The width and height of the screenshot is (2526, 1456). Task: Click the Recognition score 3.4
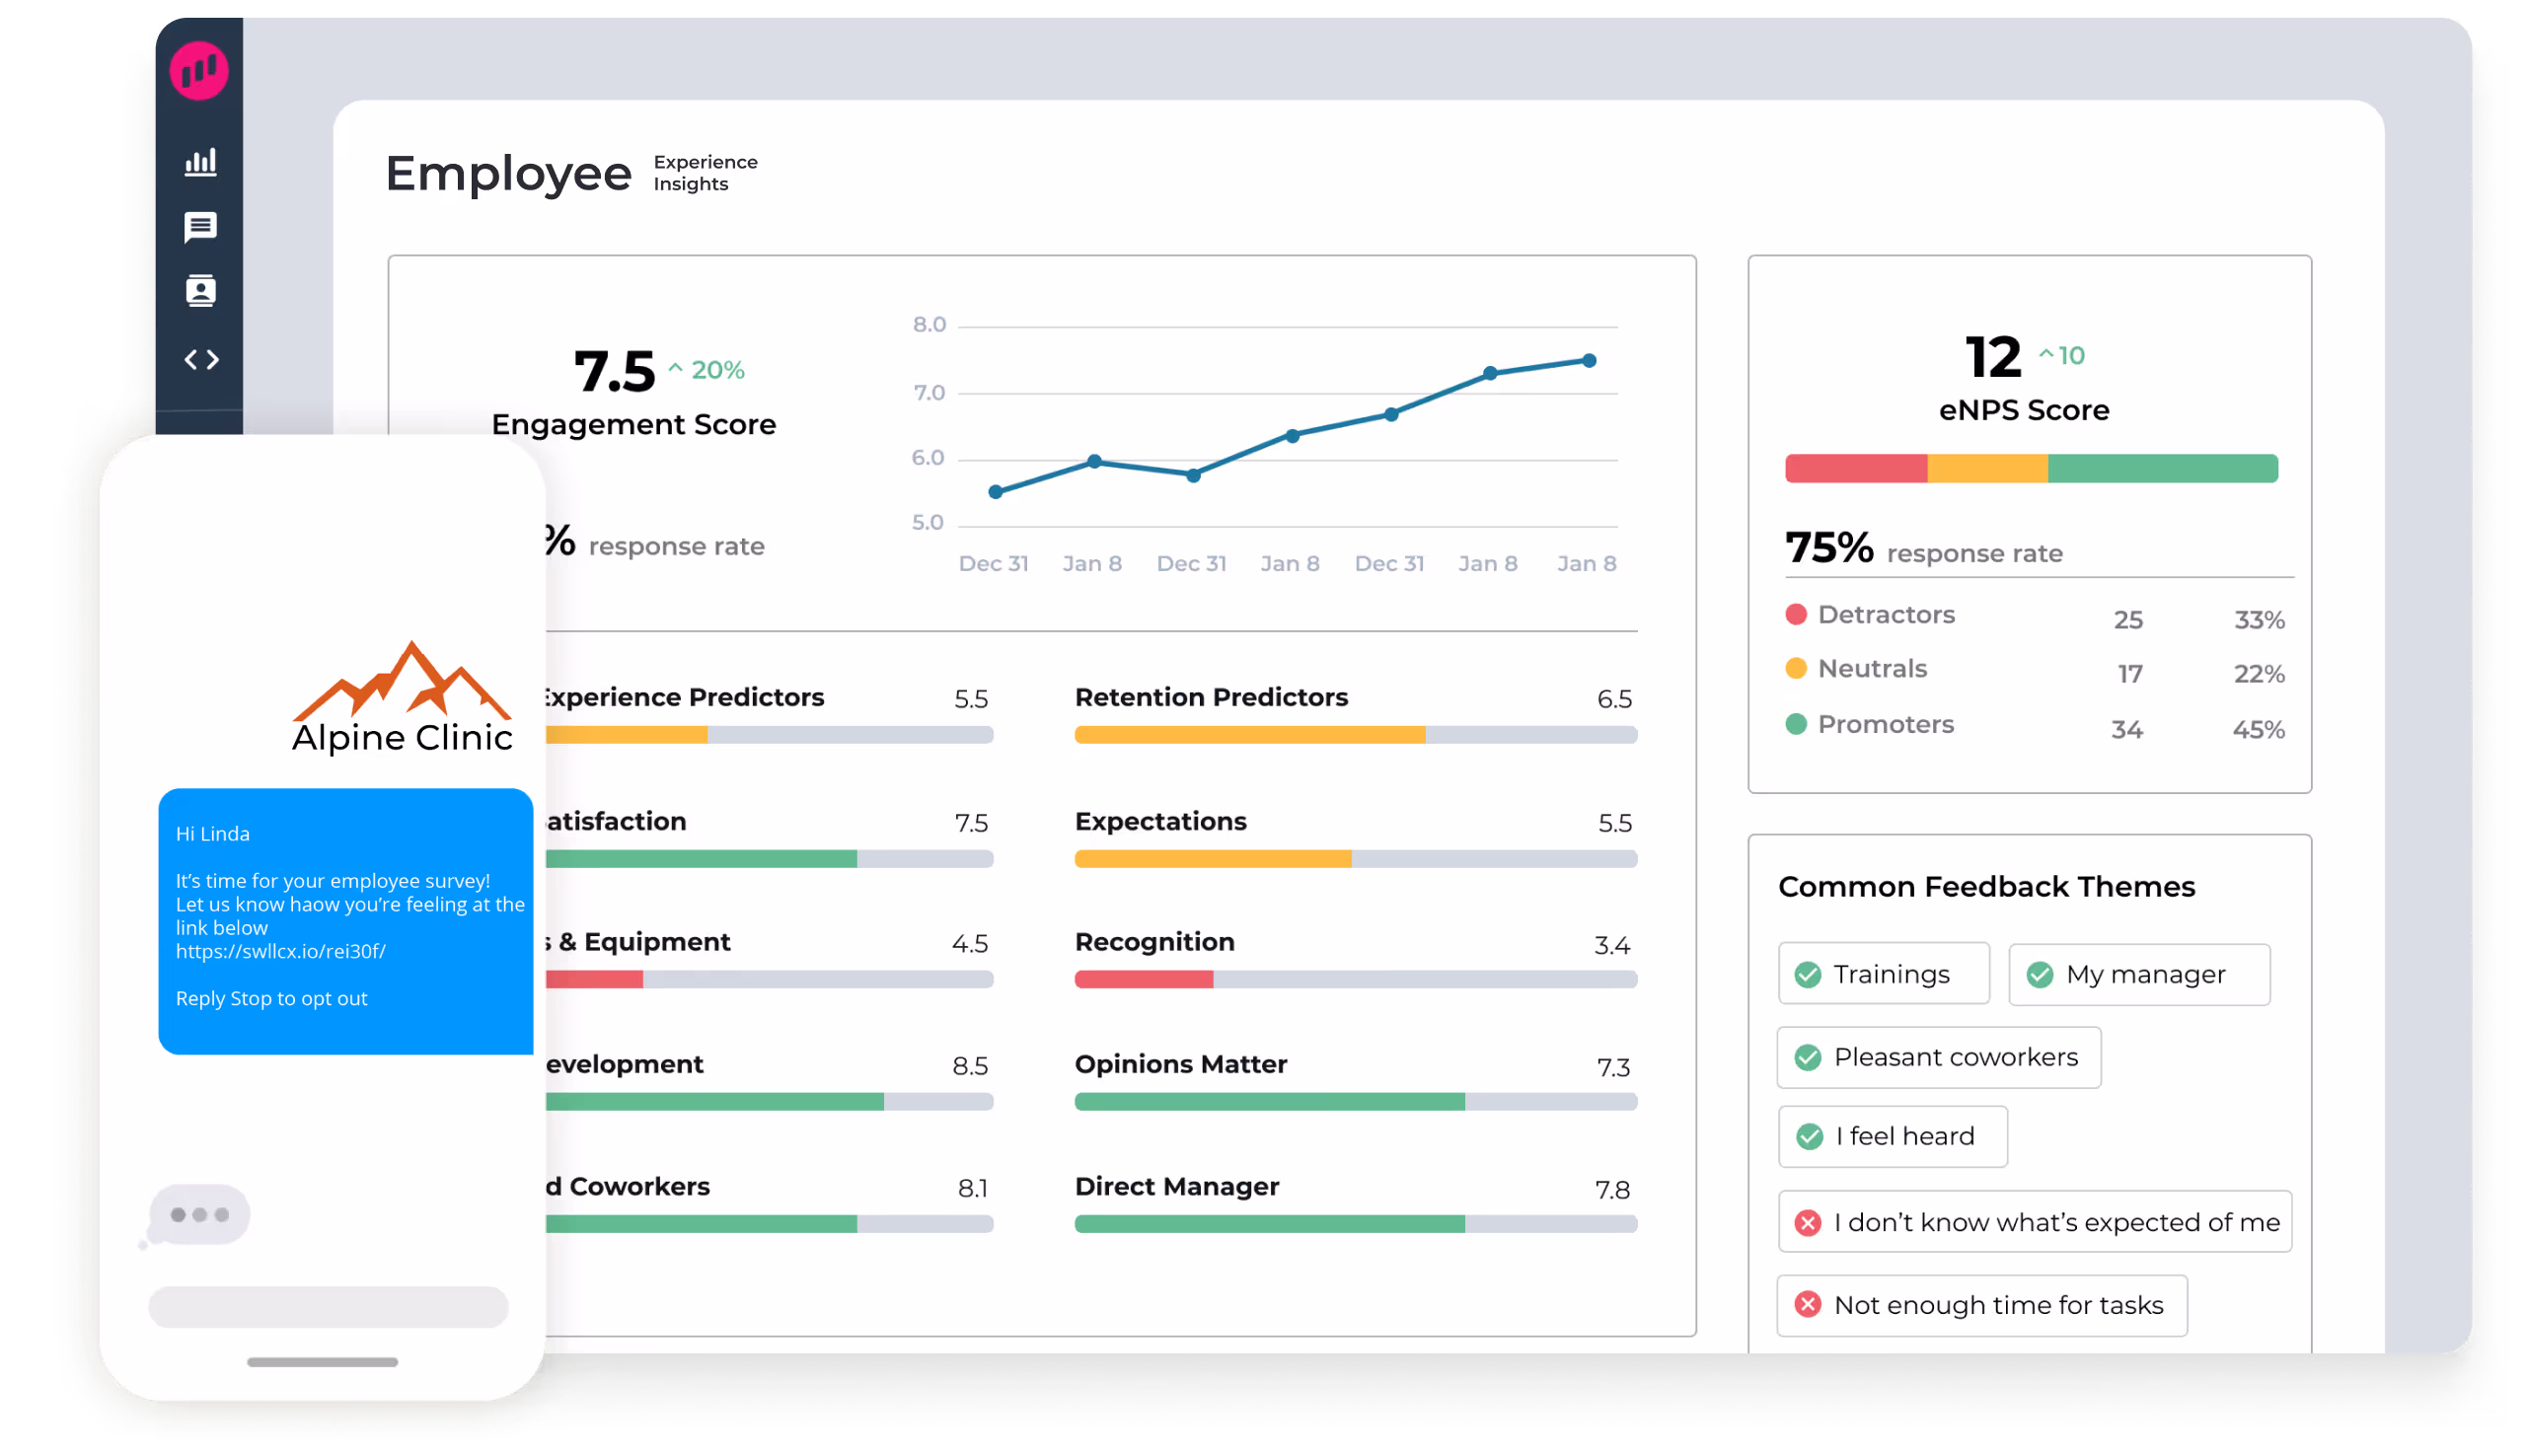click(x=1612, y=945)
